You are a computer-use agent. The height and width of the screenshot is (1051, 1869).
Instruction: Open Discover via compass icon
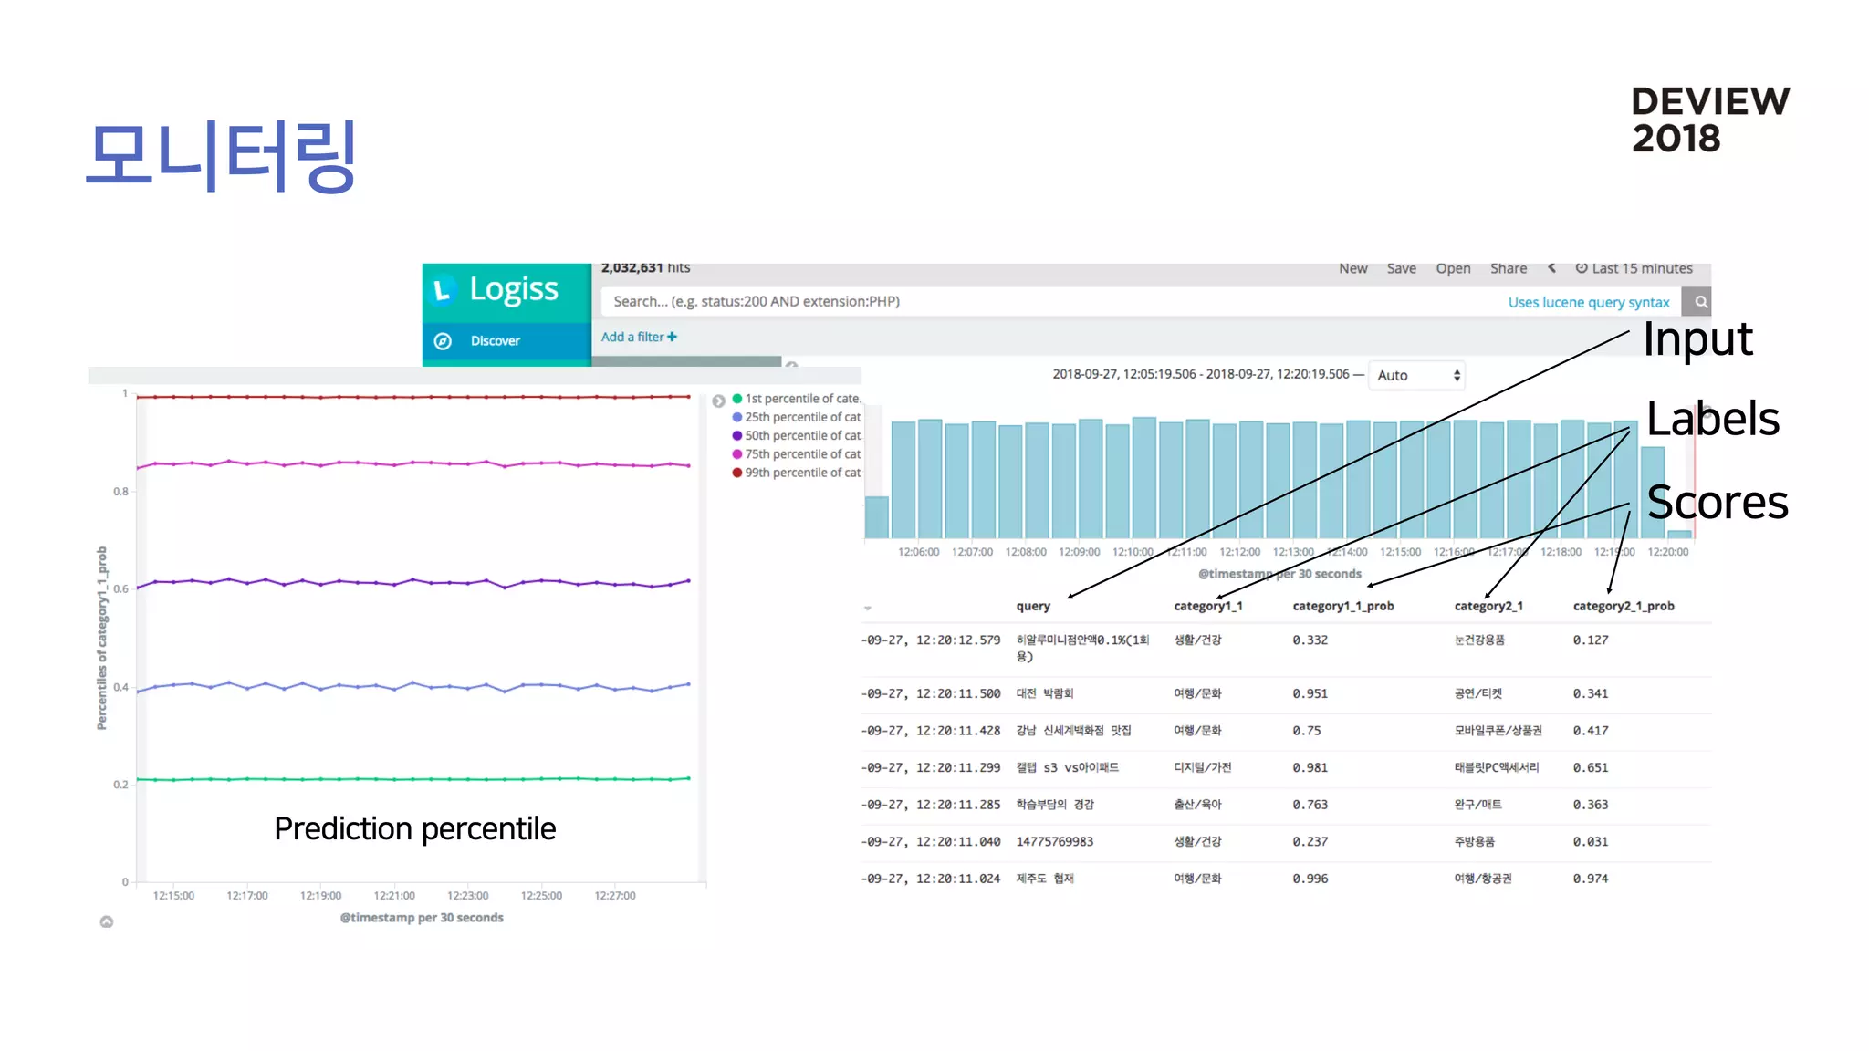[444, 341]
